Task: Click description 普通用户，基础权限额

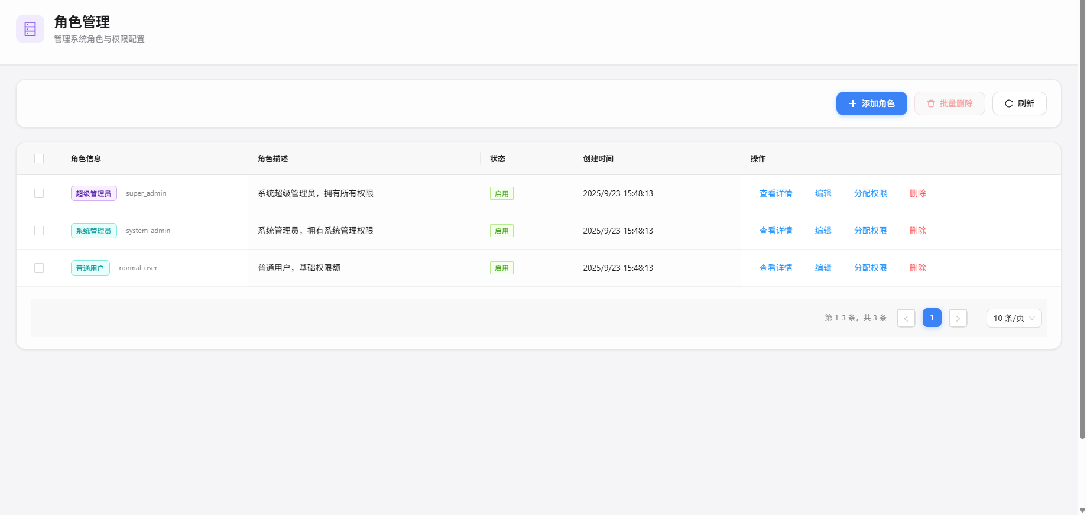Action: coord(299,268)
